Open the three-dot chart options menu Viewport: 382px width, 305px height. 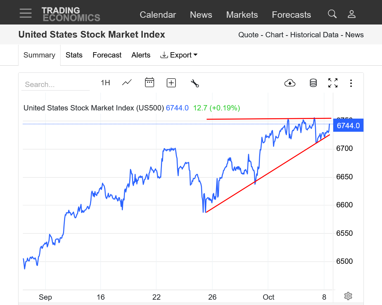click(x=351, y=83)
